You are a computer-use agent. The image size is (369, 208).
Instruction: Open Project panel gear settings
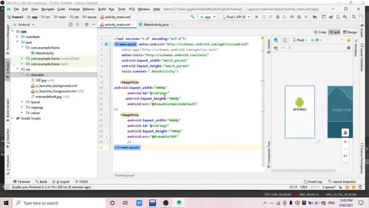click(x=86, y=24)
